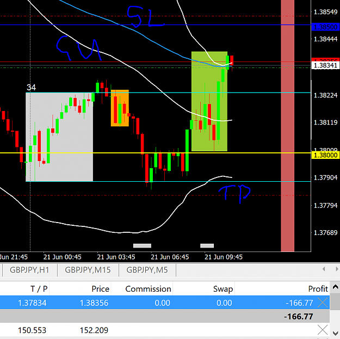Image resolution: width=340 pixels, height=339 pixels.
Task: Click the 1.38444 price scale value
Action: (326, 39)
